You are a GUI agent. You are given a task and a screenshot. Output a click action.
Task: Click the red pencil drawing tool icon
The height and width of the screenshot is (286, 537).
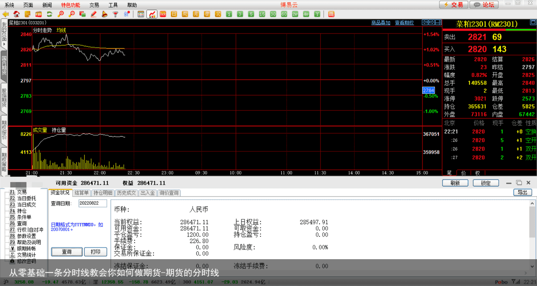[x=94, y=14]
